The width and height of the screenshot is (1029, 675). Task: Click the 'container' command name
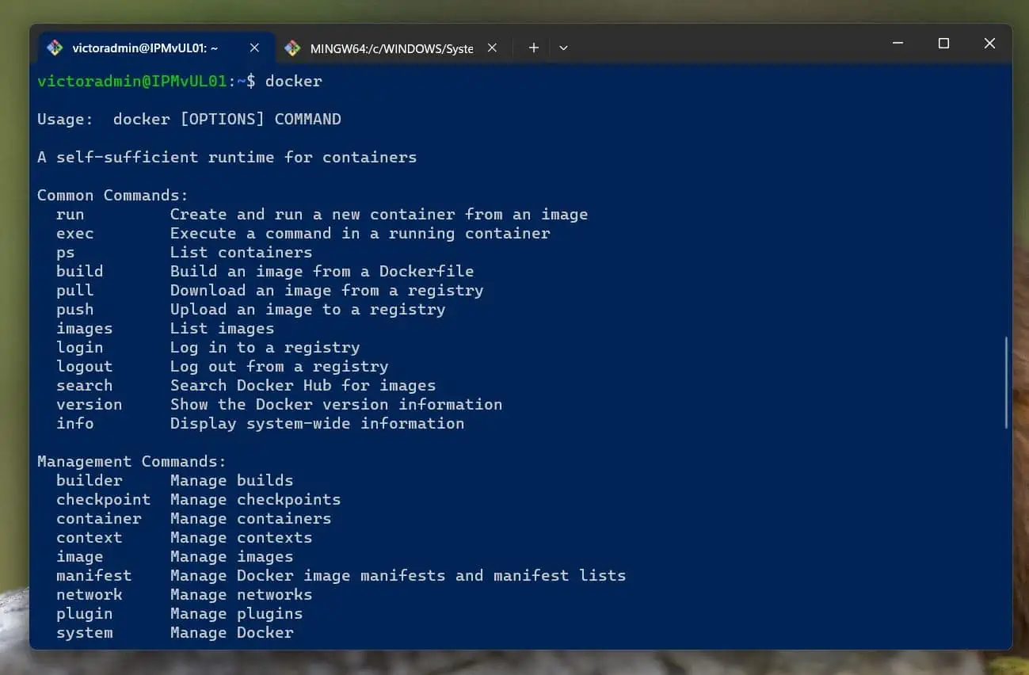pos(99,518)
